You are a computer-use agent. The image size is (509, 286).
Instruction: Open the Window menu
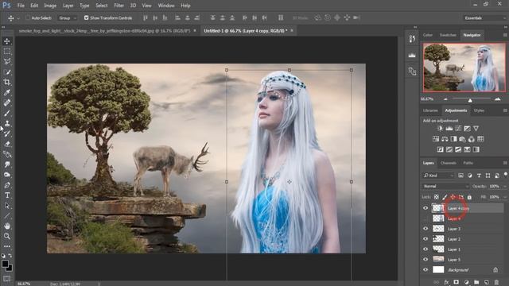(x=166, y=6)
